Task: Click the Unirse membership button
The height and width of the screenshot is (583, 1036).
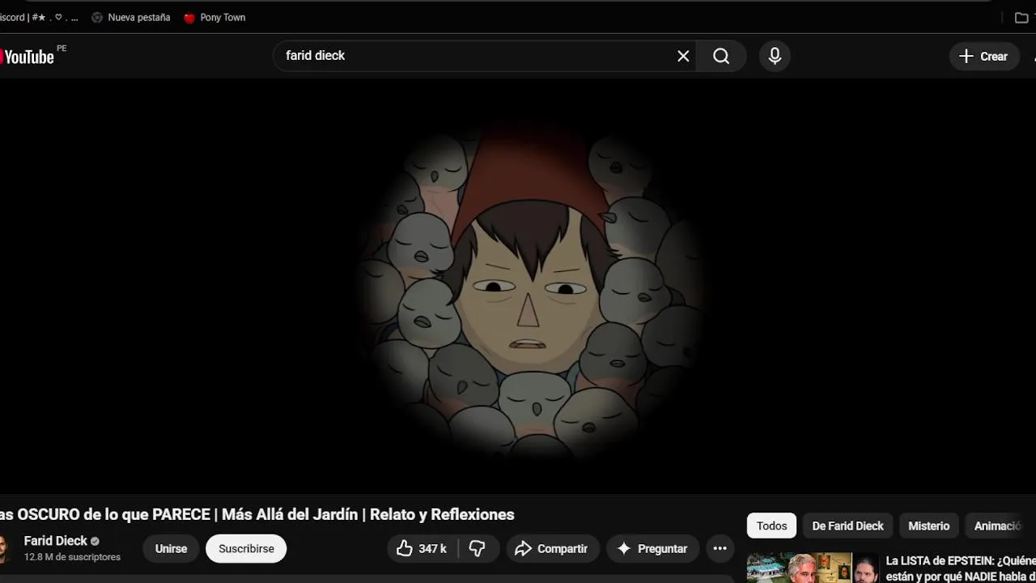Action: pos(171,548)
